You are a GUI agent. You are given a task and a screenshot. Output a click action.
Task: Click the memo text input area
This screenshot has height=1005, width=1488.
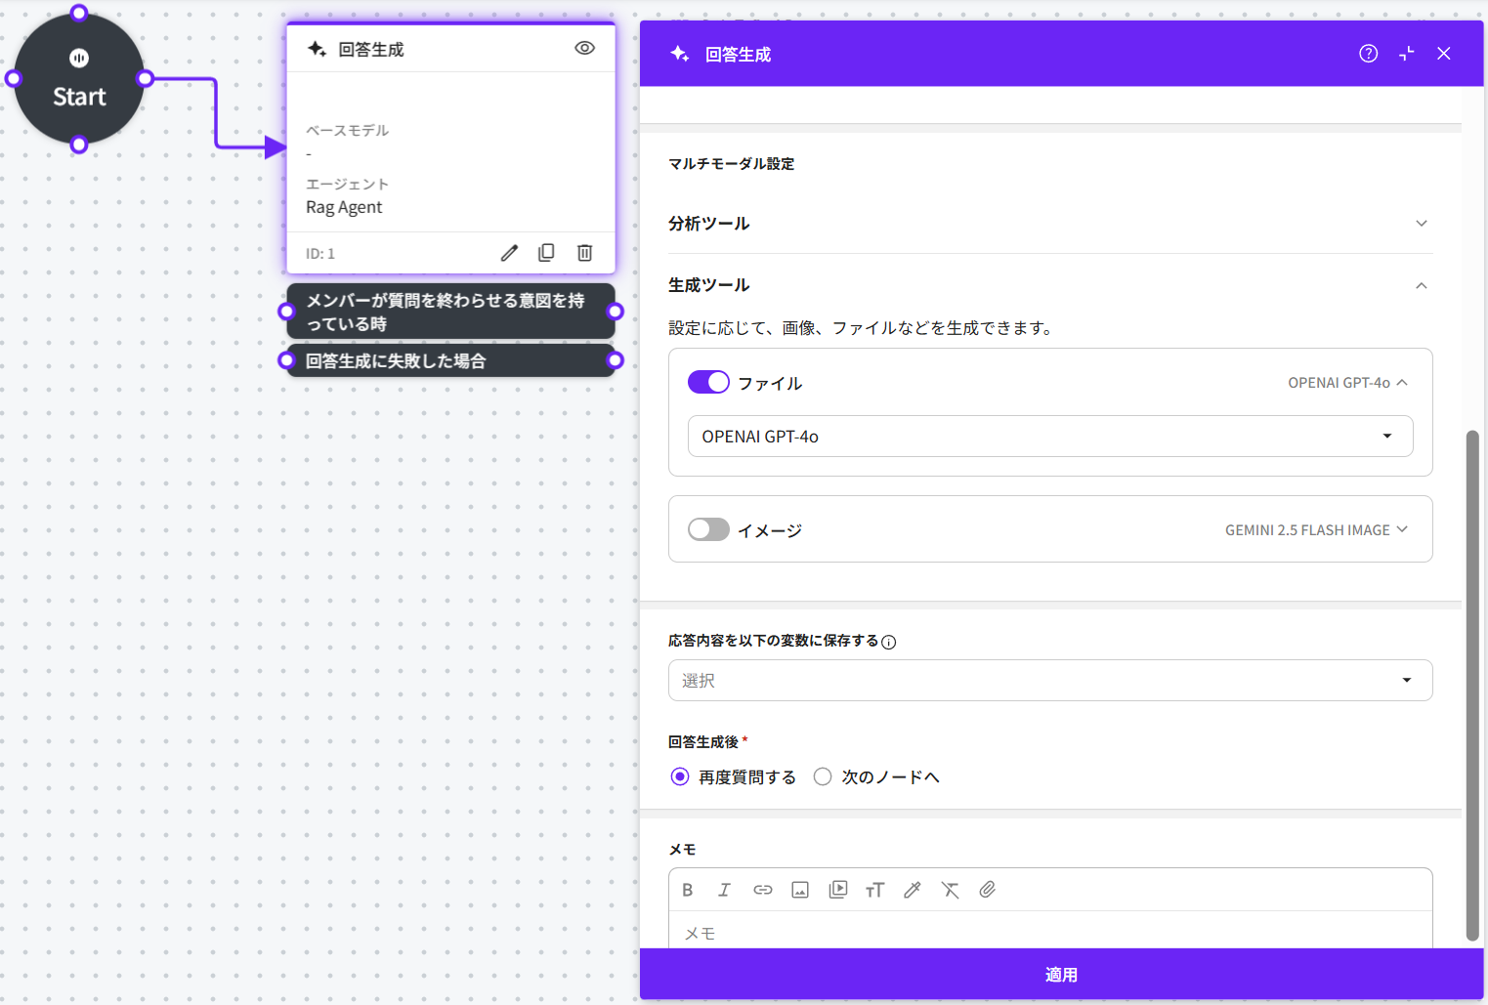tap(1049, 933)
